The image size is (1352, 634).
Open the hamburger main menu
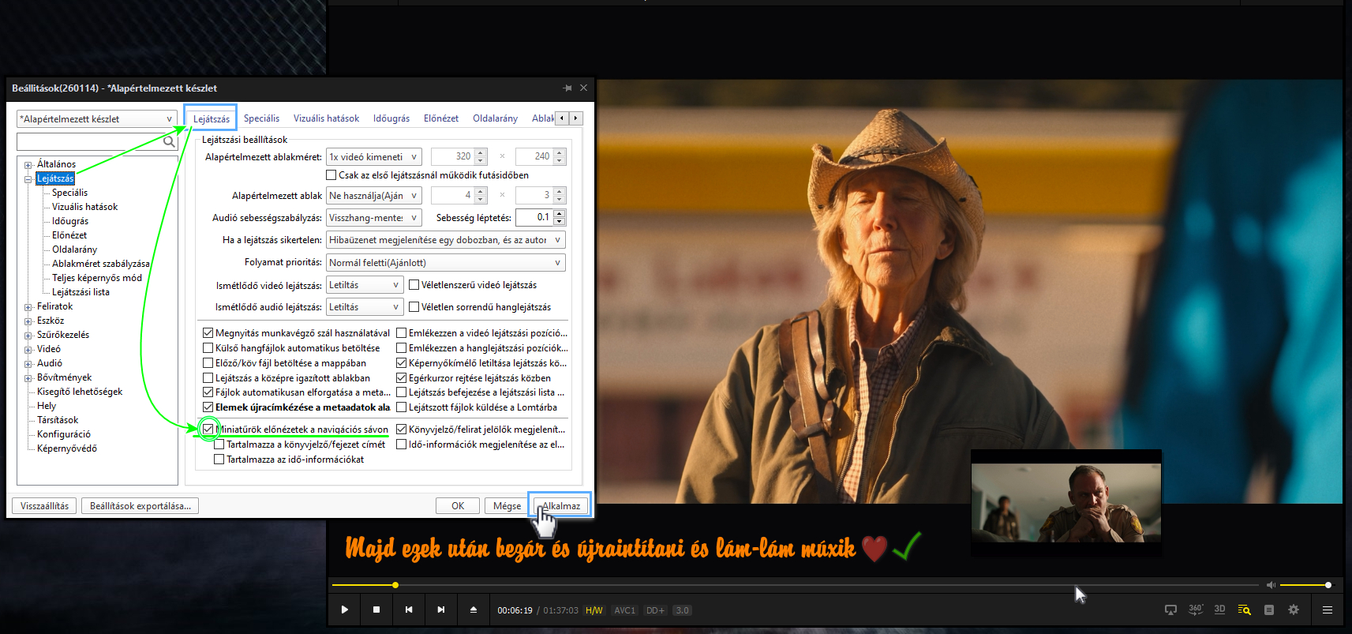1327,610
